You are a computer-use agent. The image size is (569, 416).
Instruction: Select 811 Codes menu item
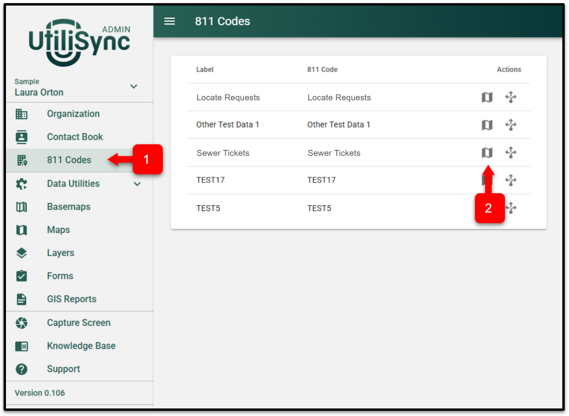pos(69,160)
